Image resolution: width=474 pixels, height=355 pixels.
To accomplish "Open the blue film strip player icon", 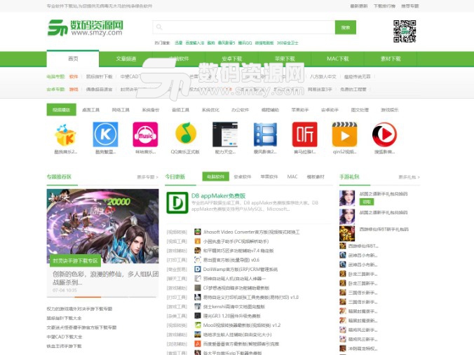I will (x=265, y=134).
